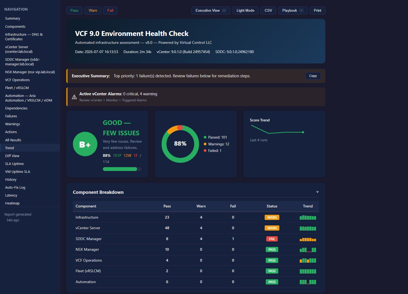Open the Playbook
Image resolution: width=408 pixels, height=294 pixels.
point(293,11)
